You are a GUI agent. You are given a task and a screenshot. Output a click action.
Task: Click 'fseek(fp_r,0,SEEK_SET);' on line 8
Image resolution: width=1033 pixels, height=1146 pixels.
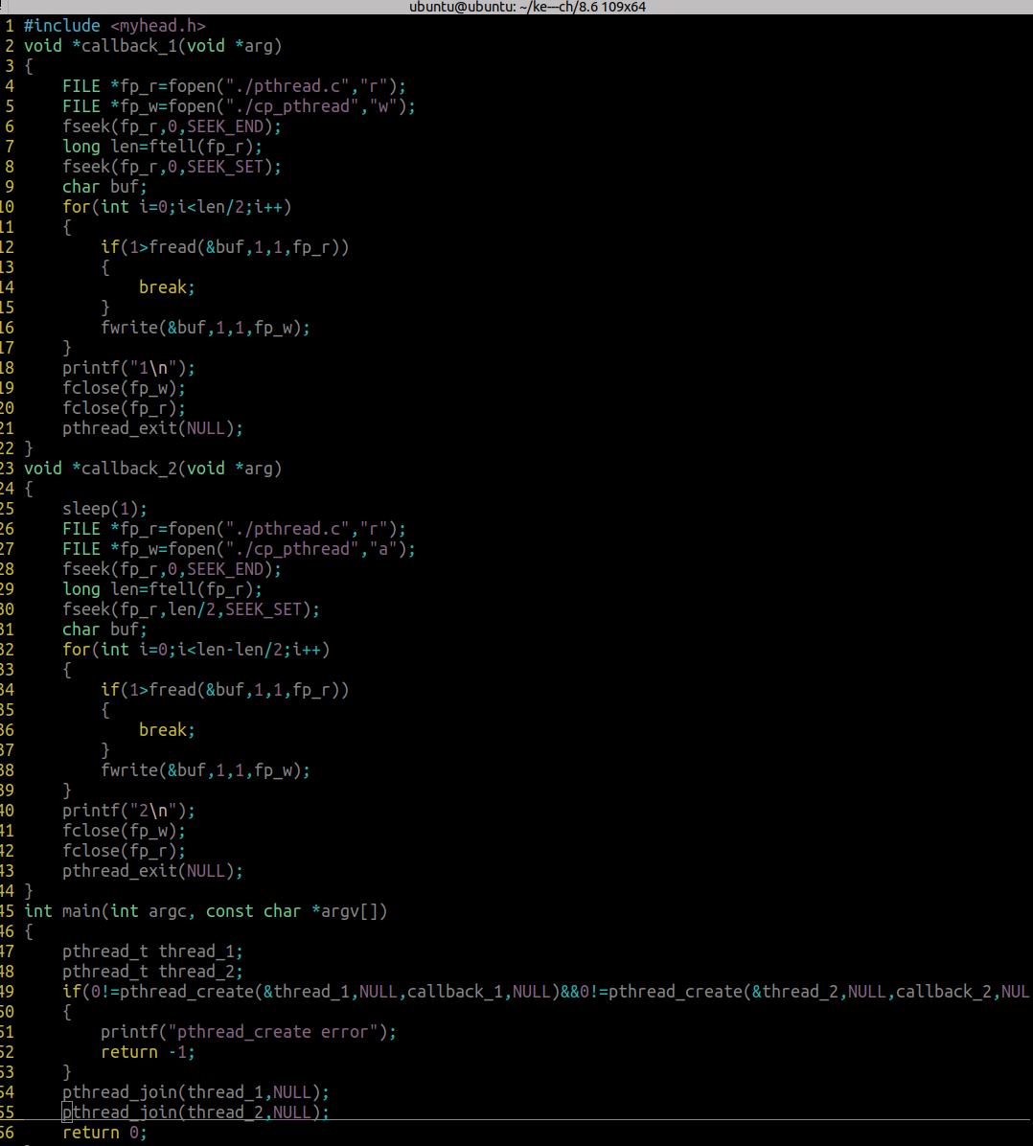(x=172, y=167)
